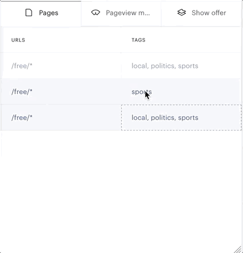
Task: Click the URLS column header
Action: 18,40
